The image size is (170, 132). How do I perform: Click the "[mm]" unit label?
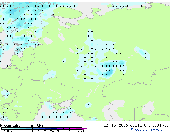30,126
